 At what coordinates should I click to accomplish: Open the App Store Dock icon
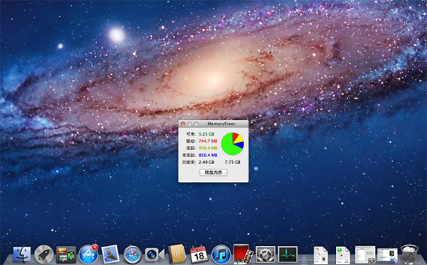88,254
